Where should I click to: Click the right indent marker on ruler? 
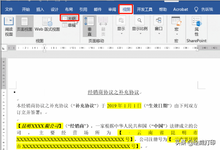(197, 50)
